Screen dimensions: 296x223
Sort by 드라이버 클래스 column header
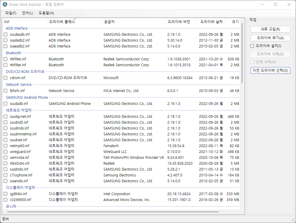tap(74, 22)
